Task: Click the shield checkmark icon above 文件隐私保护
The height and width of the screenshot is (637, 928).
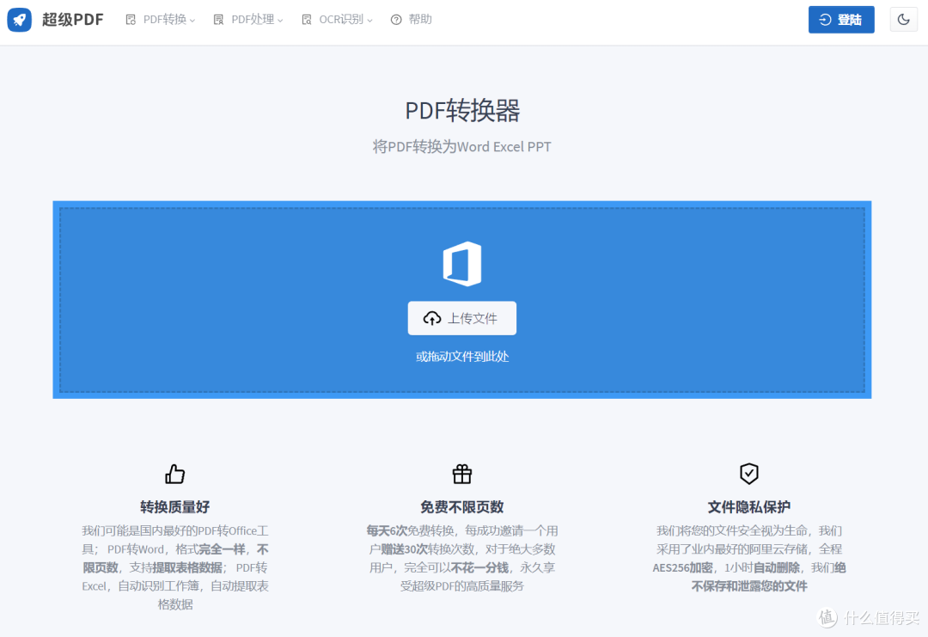Action: (749, 474)
